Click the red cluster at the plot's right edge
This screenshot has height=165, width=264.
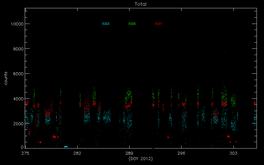(x=255, y=104)
